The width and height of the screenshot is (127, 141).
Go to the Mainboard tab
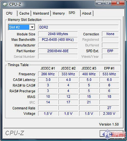(41, 13)
